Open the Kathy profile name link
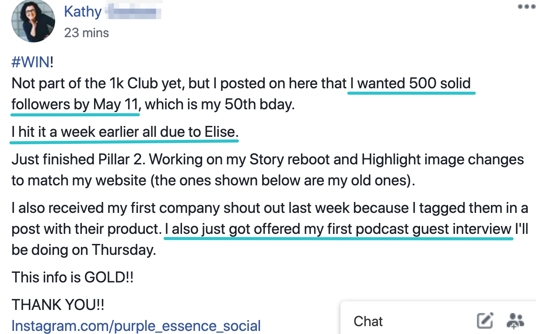This screenshot has height=334, width=536. click(x=83, y=11)
